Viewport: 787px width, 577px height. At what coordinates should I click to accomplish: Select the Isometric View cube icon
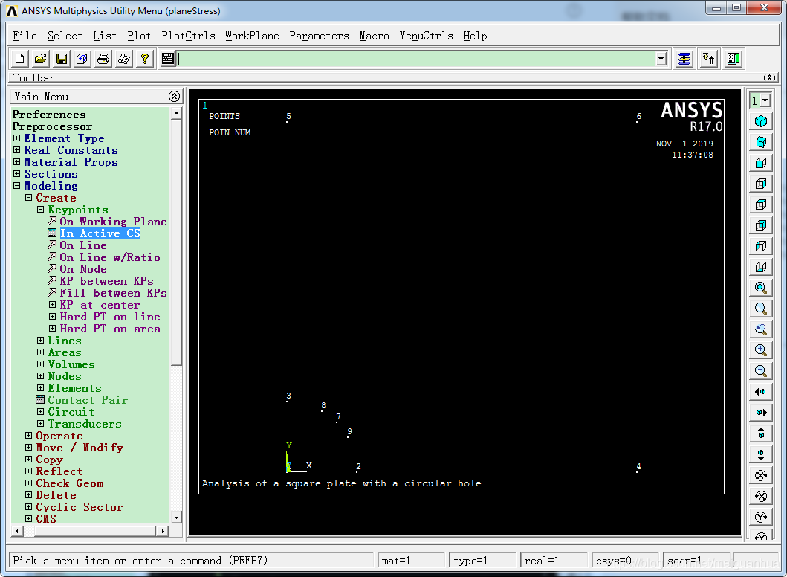click(x=760, y=121)
